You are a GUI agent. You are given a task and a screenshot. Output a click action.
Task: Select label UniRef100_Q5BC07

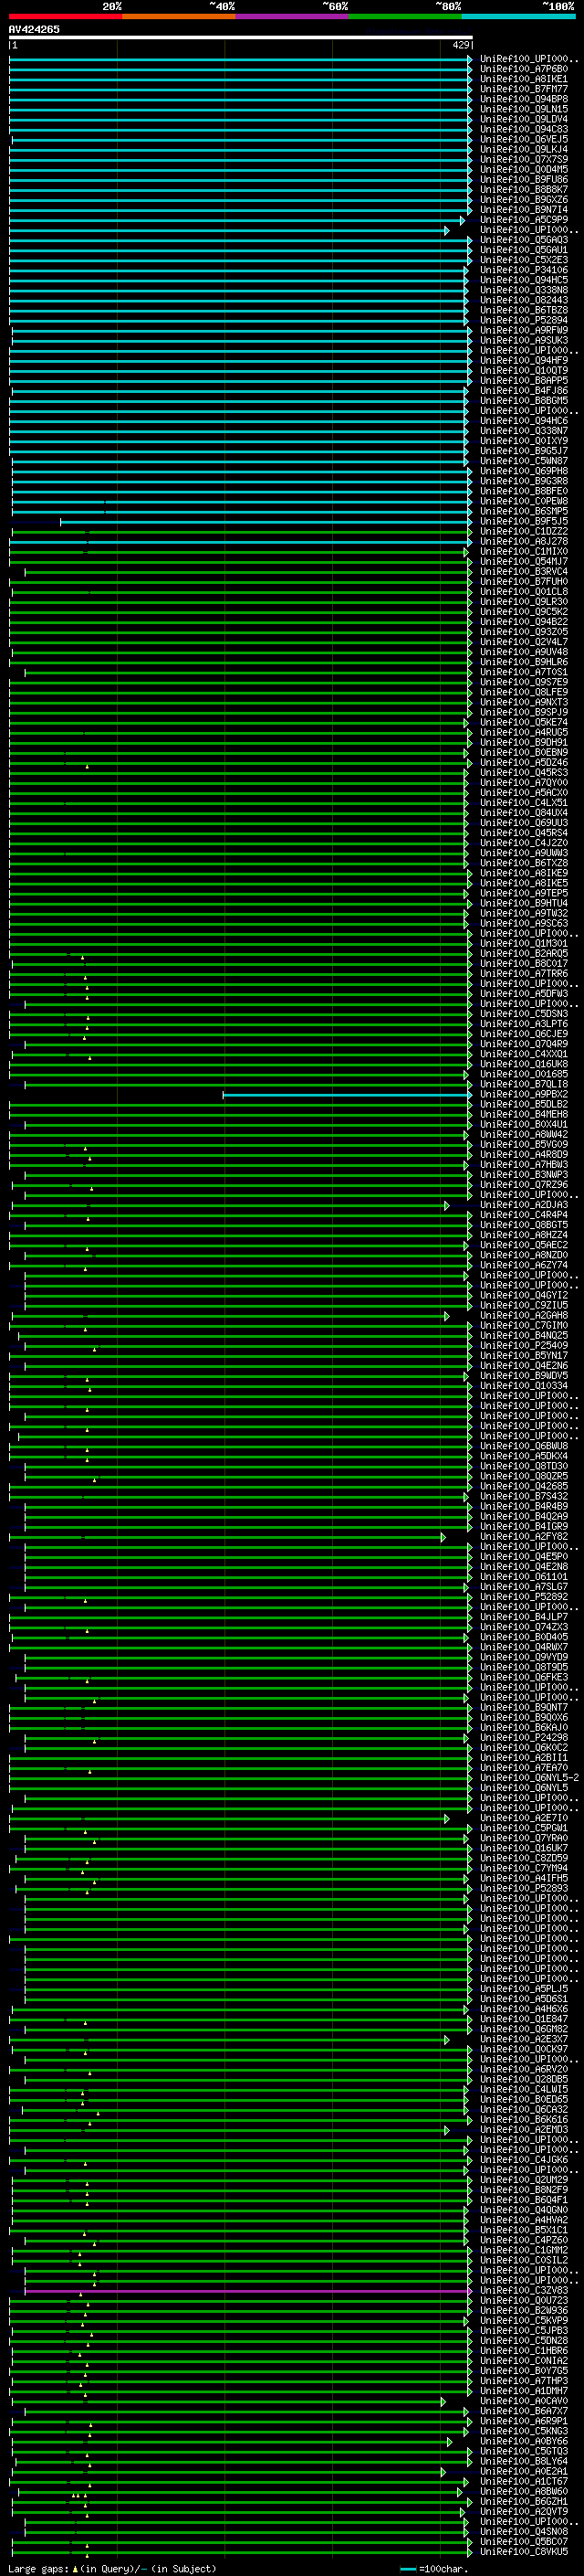pos(524,2541)
